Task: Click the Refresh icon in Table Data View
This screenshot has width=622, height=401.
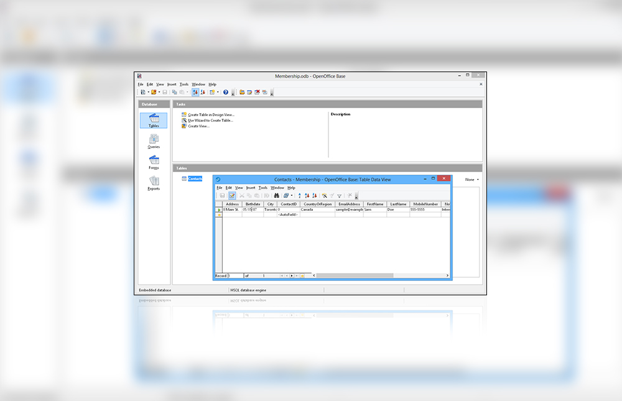Action: (x=286, y=196)
